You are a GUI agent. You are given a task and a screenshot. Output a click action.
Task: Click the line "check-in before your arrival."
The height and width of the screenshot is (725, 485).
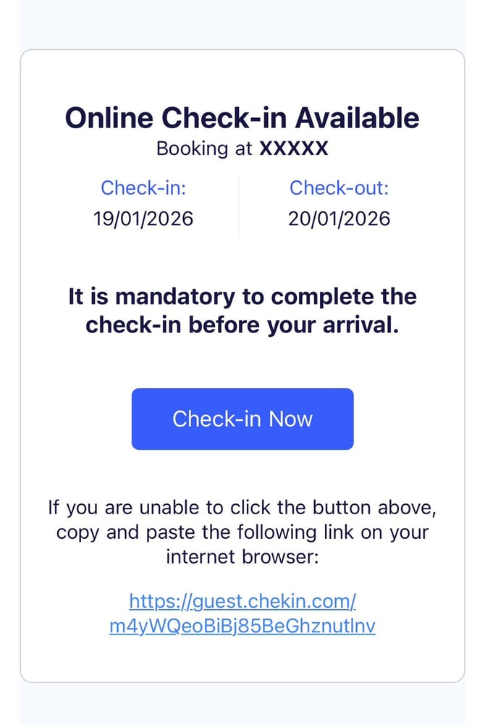pos(242,324)
